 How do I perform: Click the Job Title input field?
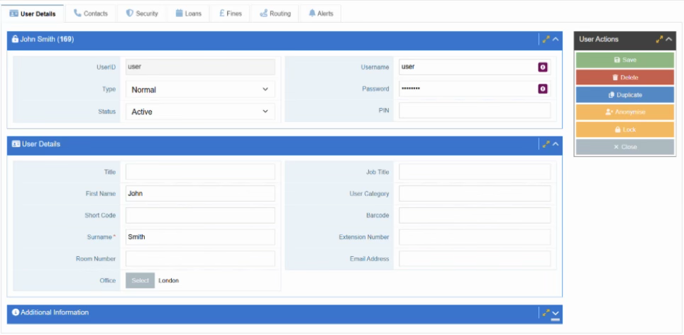tap(475, 172)
